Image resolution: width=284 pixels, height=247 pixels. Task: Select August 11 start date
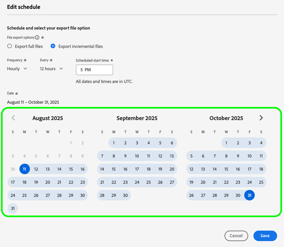24,169
